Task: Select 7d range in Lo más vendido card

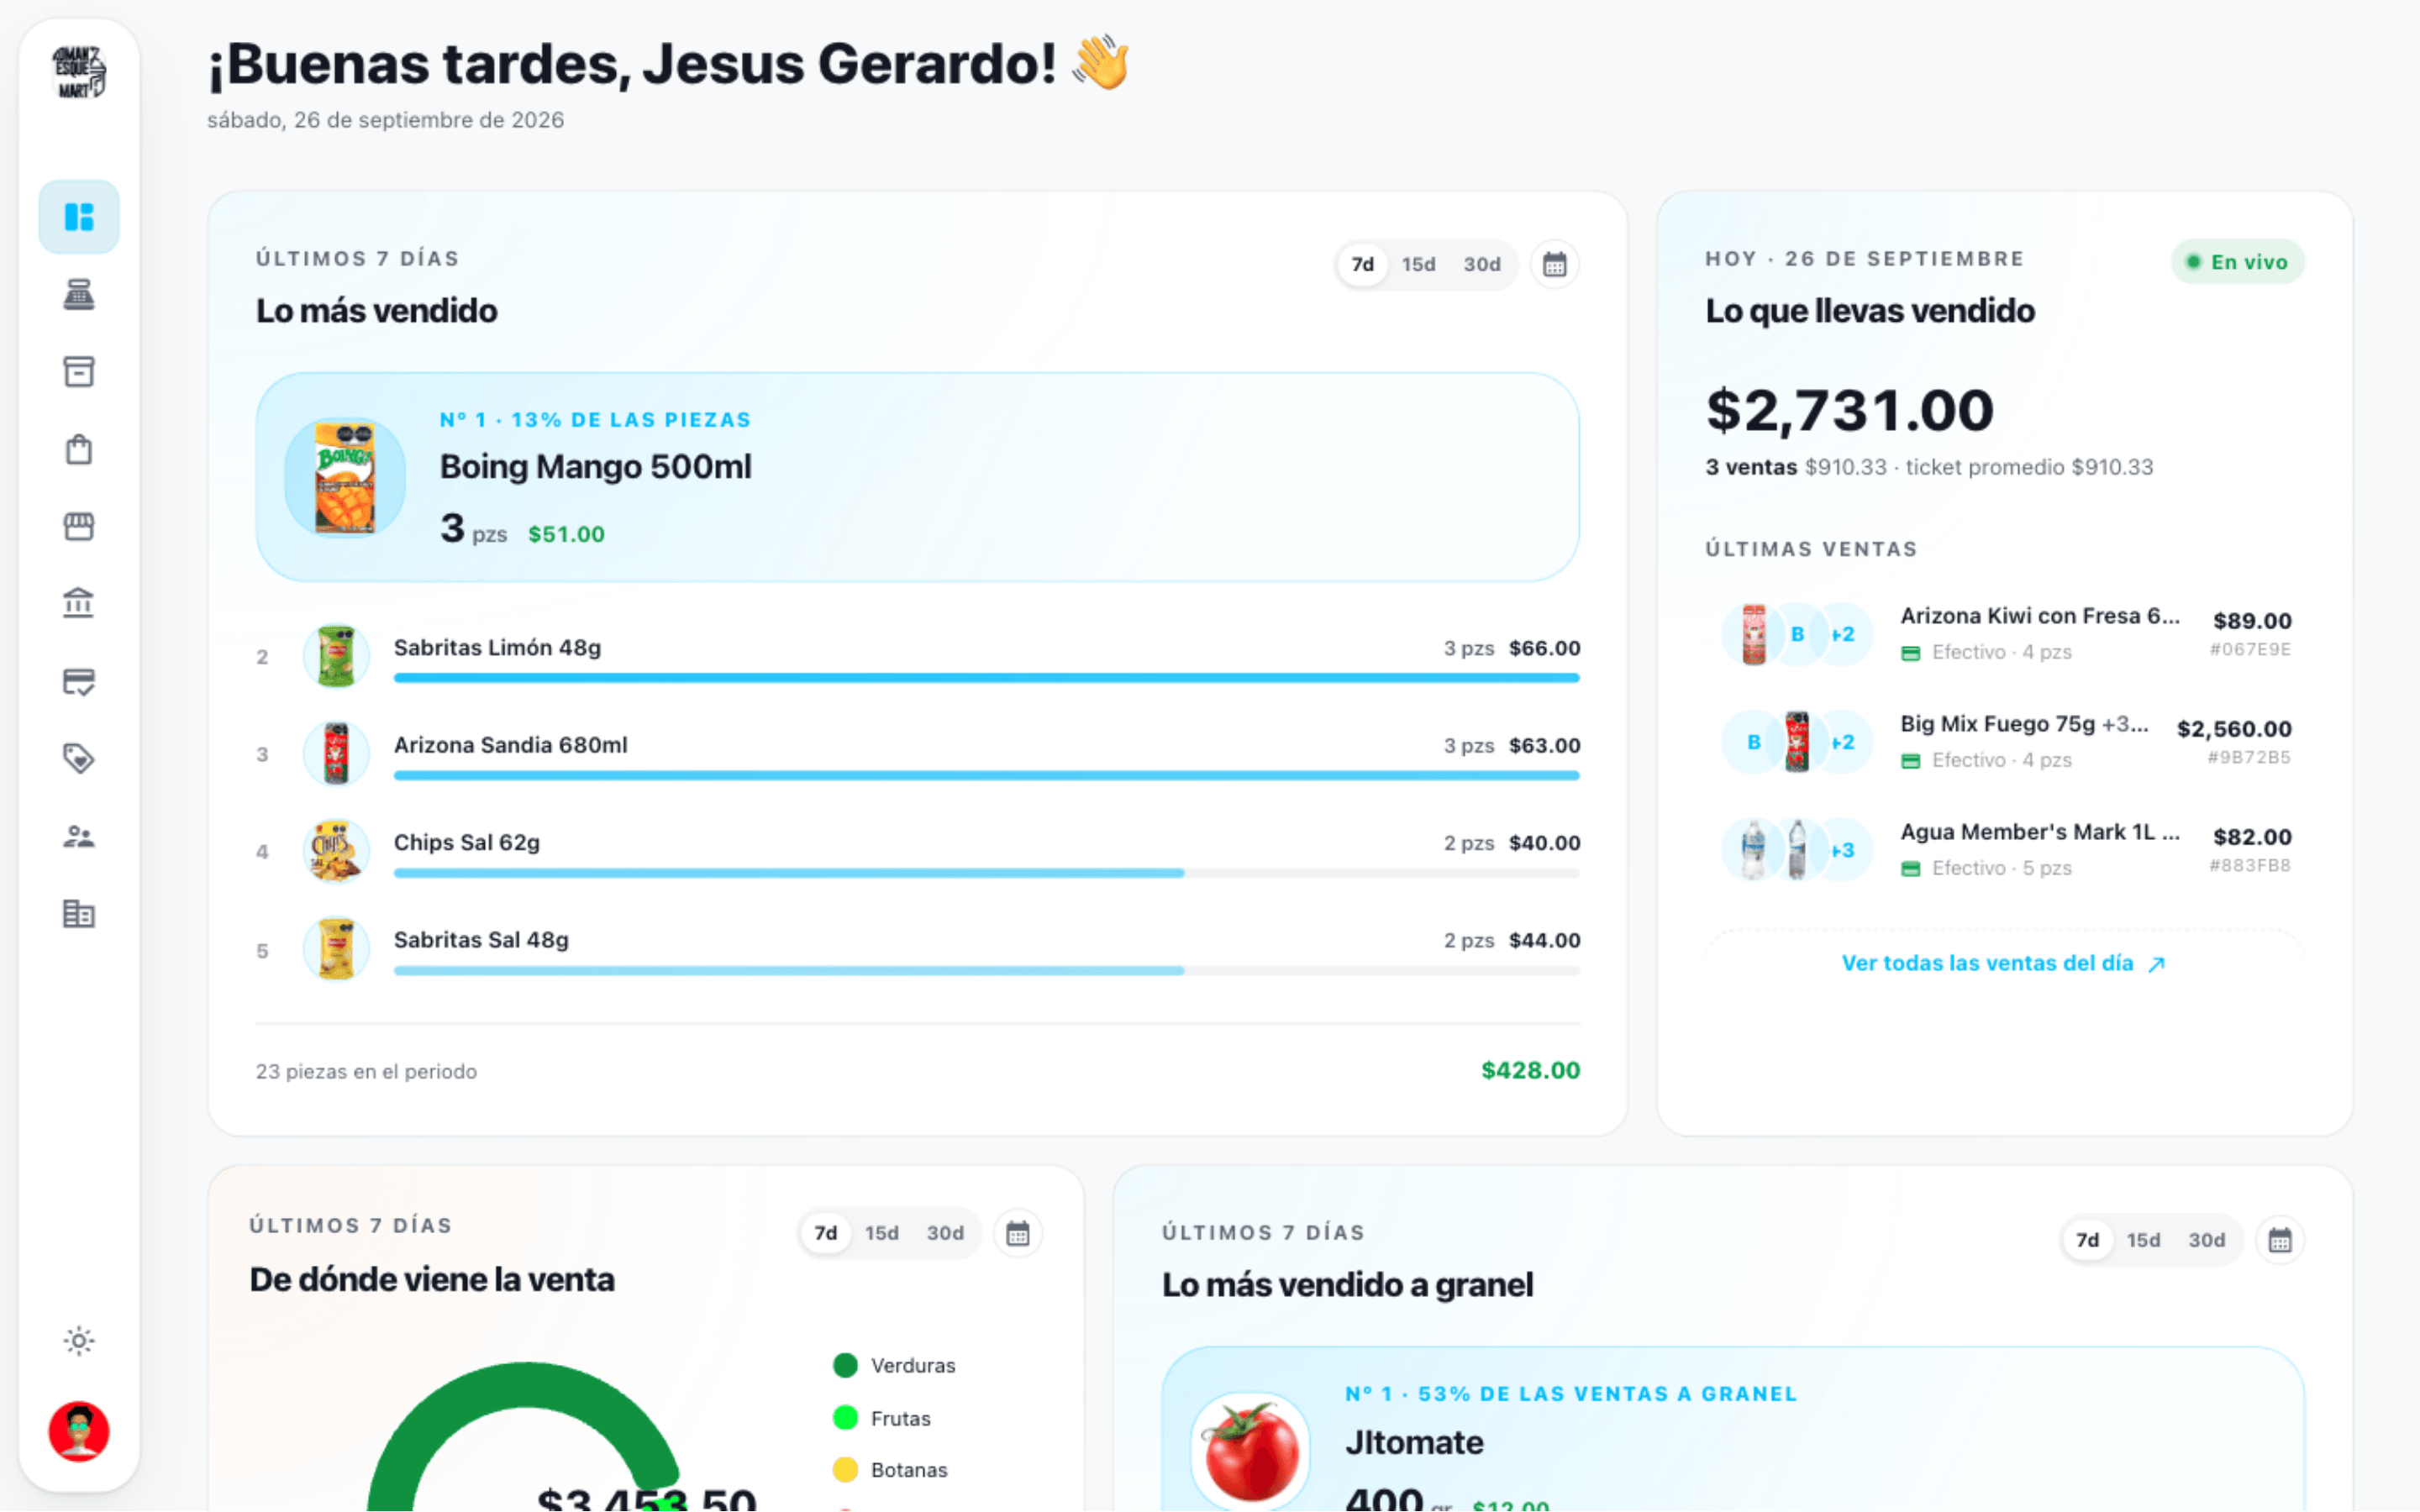Action: [1362, 264]
